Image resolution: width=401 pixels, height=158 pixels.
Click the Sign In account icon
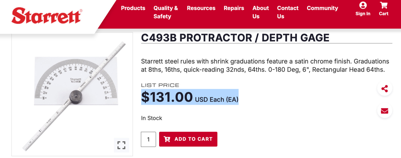[363, 6]
